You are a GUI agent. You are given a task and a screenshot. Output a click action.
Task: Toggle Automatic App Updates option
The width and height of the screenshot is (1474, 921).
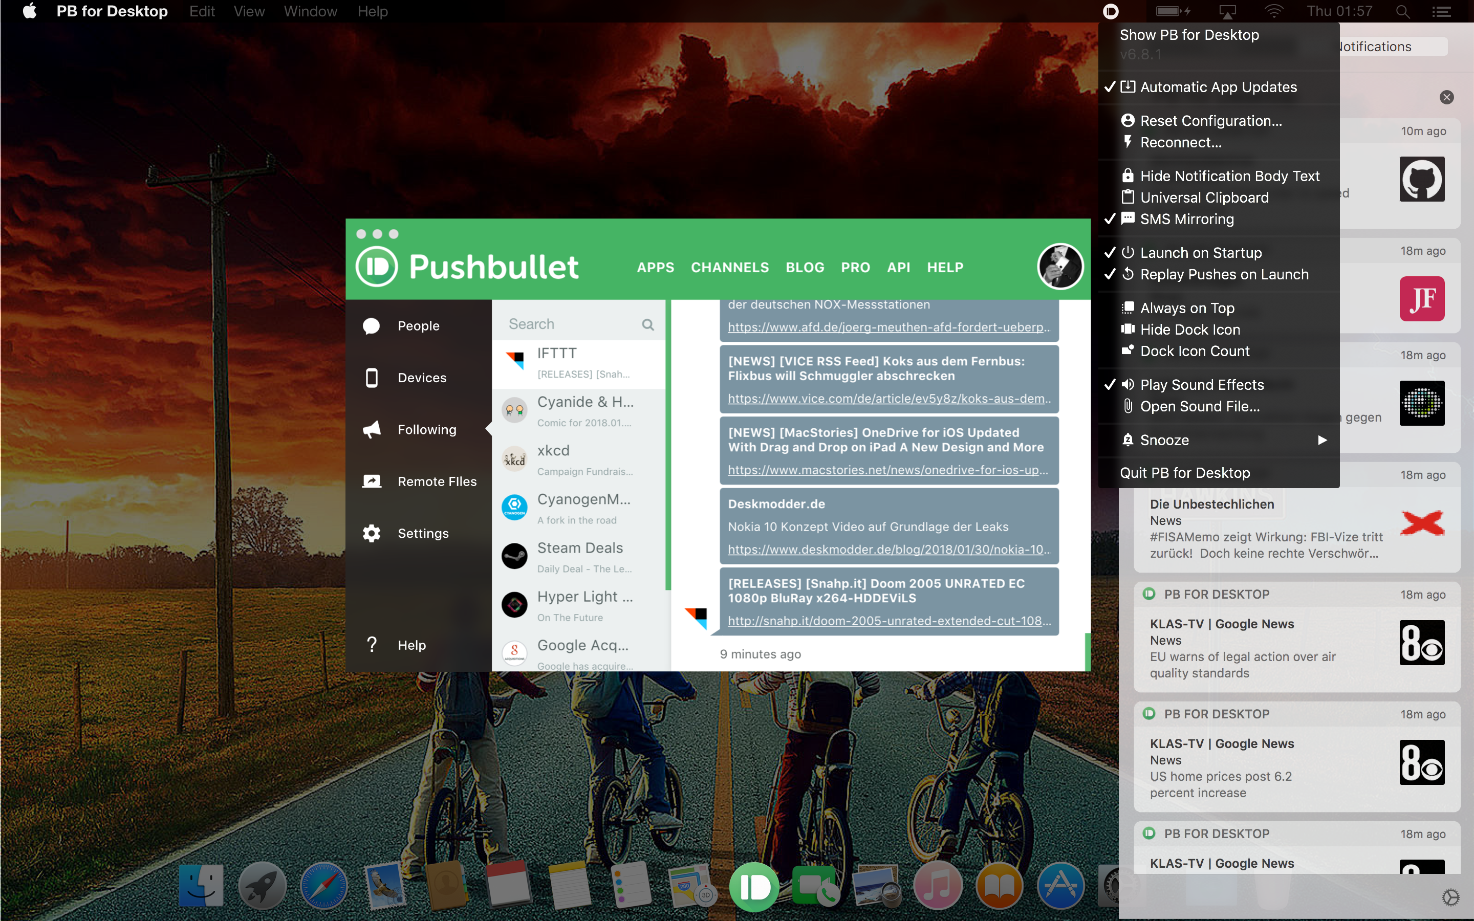click(x=1218, y=87)
